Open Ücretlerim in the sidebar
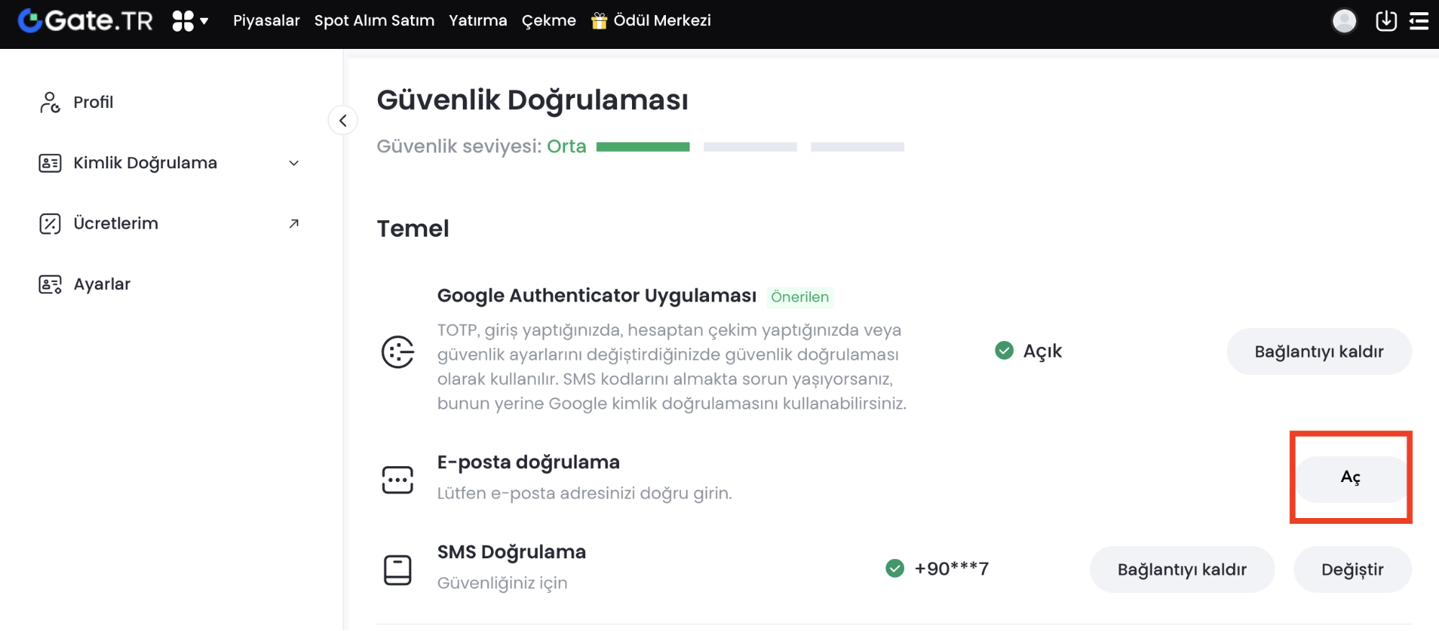Screen dimensions: 1439x631 (116, 224)
